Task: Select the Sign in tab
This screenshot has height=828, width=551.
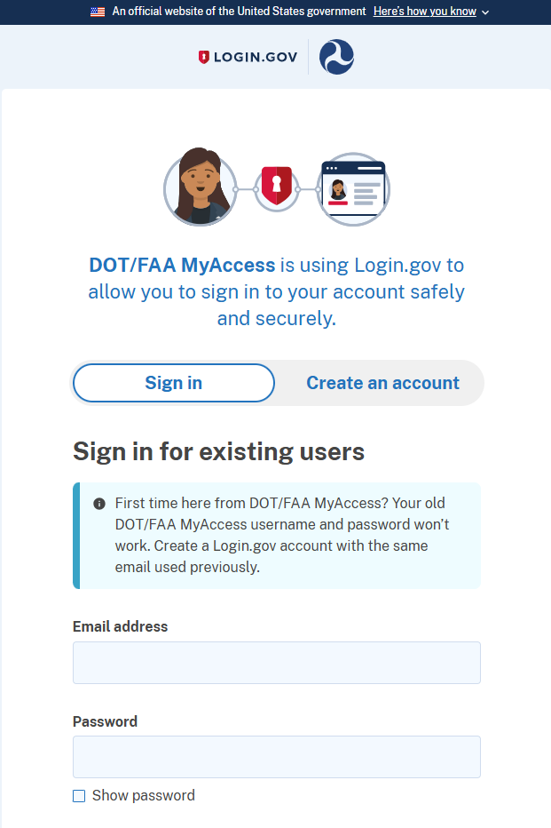Action: coord(174,383)
